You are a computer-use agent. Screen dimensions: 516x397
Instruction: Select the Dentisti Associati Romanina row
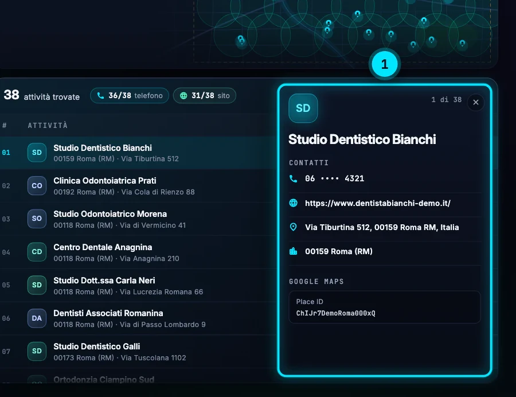click(x=138, y=318)
